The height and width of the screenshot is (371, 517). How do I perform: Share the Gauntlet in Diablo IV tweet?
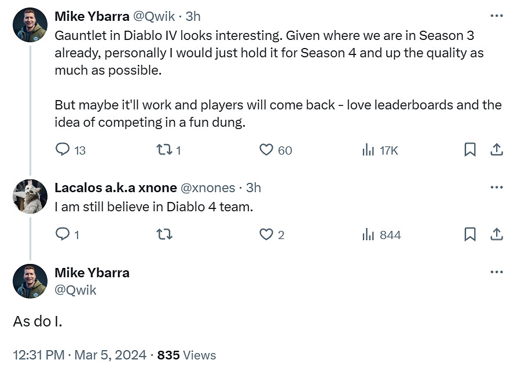tap(496, 150)
